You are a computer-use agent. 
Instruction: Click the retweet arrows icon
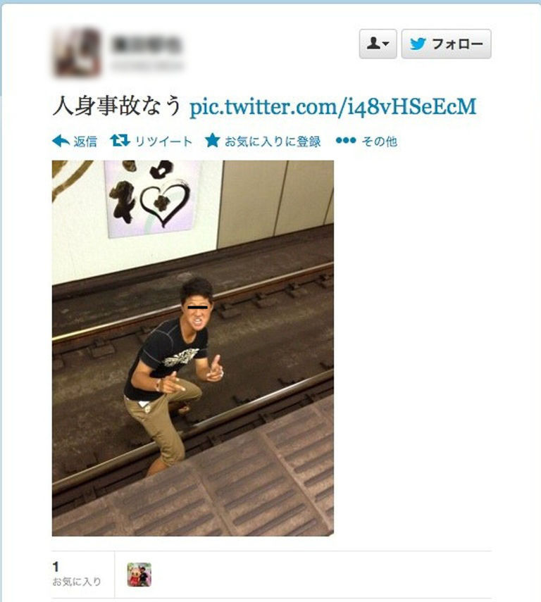(120, 141)
